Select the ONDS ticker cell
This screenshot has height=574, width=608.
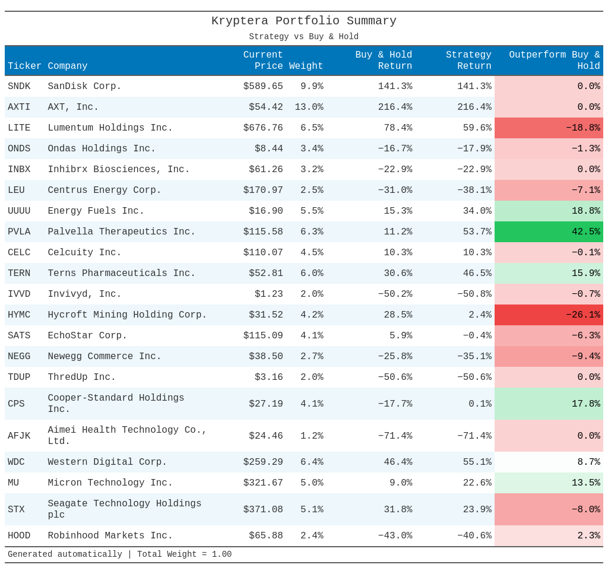click(19, 148)
